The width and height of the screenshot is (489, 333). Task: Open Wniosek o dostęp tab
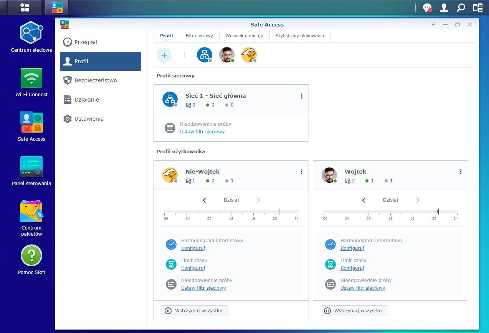pyautogui.click(x=244, y=36)
